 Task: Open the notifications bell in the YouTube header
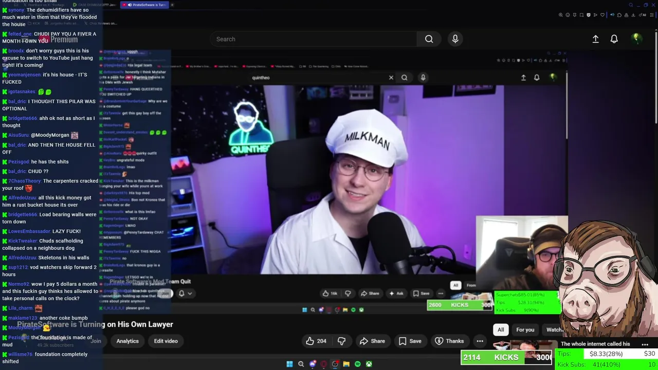pos(614,39)
